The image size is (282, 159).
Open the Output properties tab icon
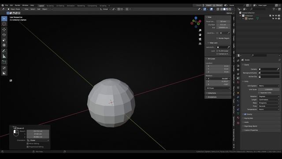pyautogui.click(x=238, y=70)
